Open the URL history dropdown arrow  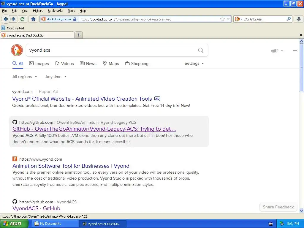tap(228, 19)
